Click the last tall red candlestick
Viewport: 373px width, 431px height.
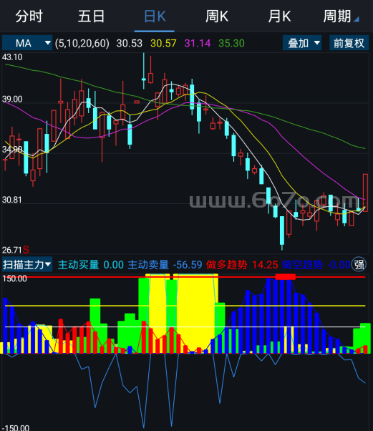point(365,193)
